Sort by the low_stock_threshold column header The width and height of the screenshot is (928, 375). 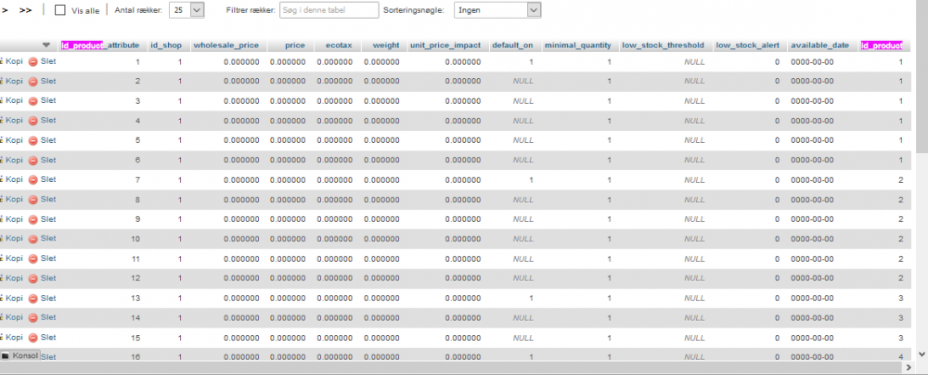(663, 45)
